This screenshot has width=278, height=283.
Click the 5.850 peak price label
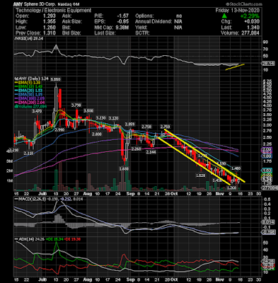coord(55,79)
